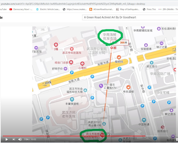Click the orange restaurant icon above 蔡明纬
This screenshot has width=178, height=143.
(119, 57)
